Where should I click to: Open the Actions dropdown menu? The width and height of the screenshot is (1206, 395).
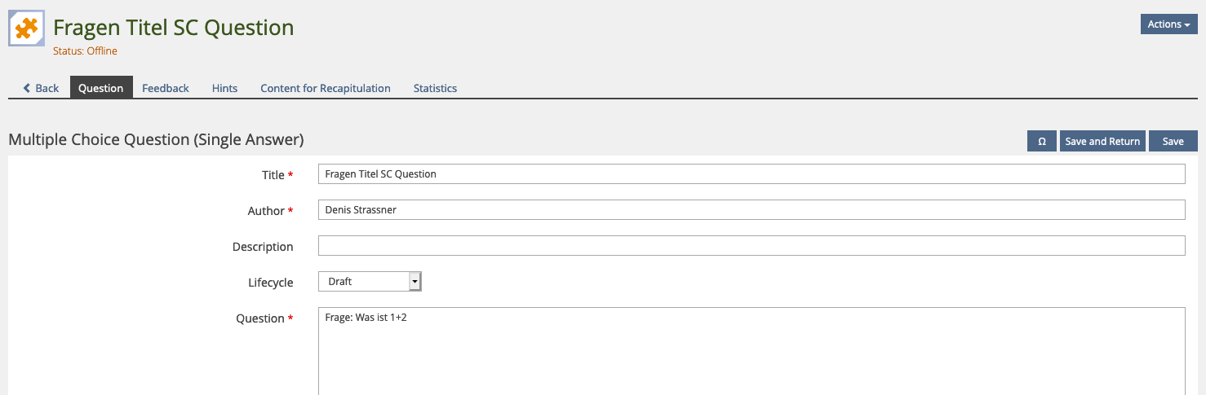[1168, 24]
